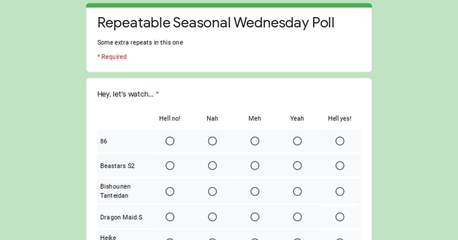Choose 'Nah' for Bishounen Tanteidan

point(212,191)
